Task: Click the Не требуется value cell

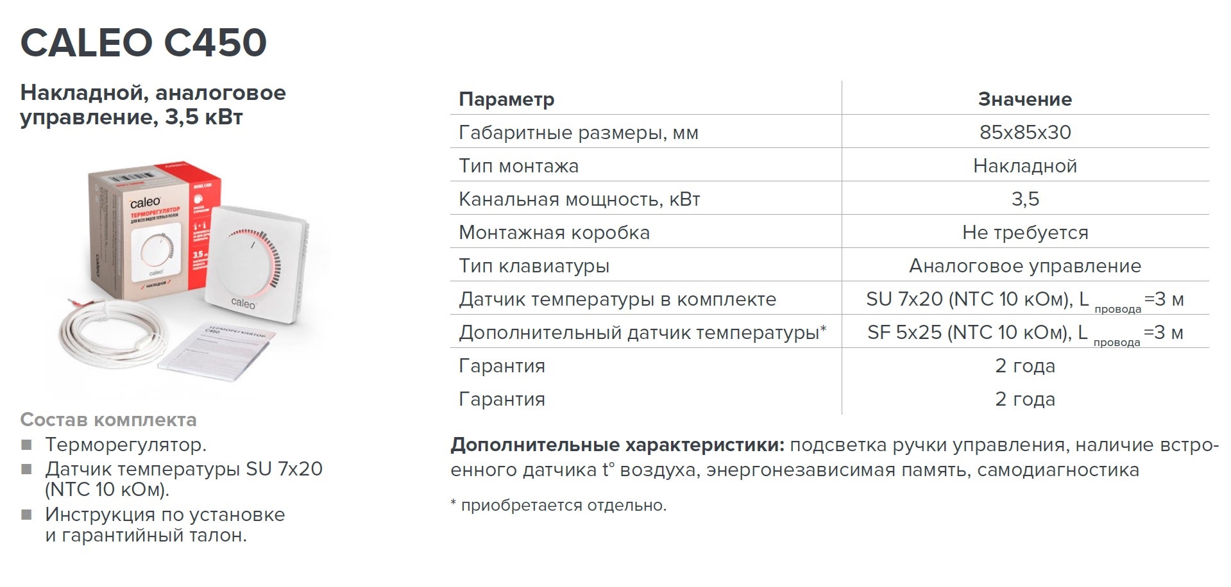Action: tap(1024, 233)
